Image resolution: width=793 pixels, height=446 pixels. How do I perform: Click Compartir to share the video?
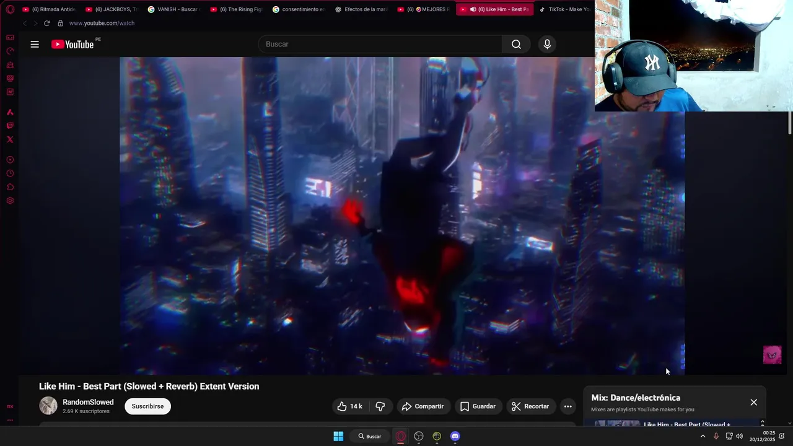(424, 406)
